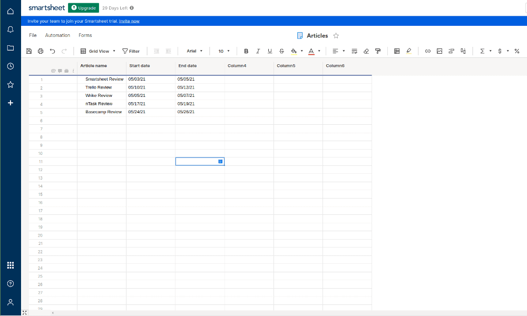Screen dimensions: 527x316
Task: Select the Format Painter tool
Action: pyautogui.click(x=378, y=51)
